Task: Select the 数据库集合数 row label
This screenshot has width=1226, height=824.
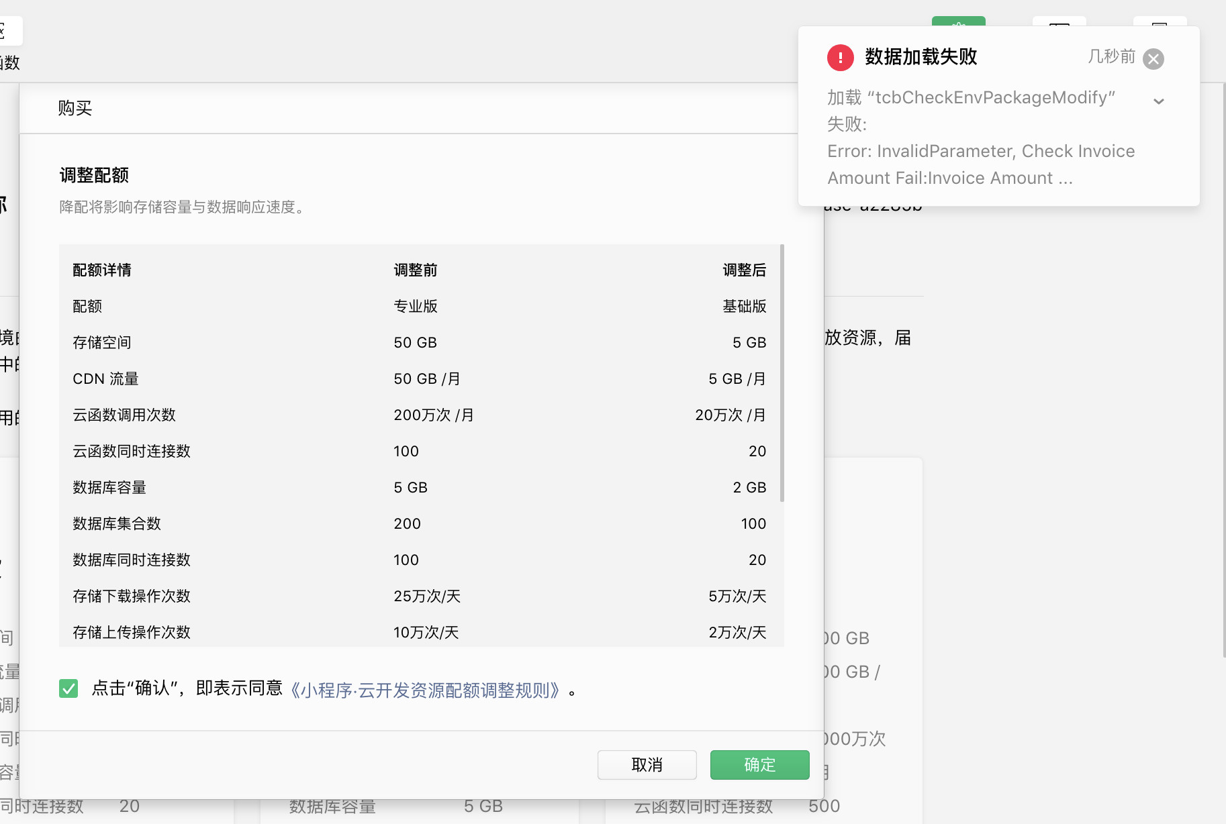Action: (x=117, y=524)
